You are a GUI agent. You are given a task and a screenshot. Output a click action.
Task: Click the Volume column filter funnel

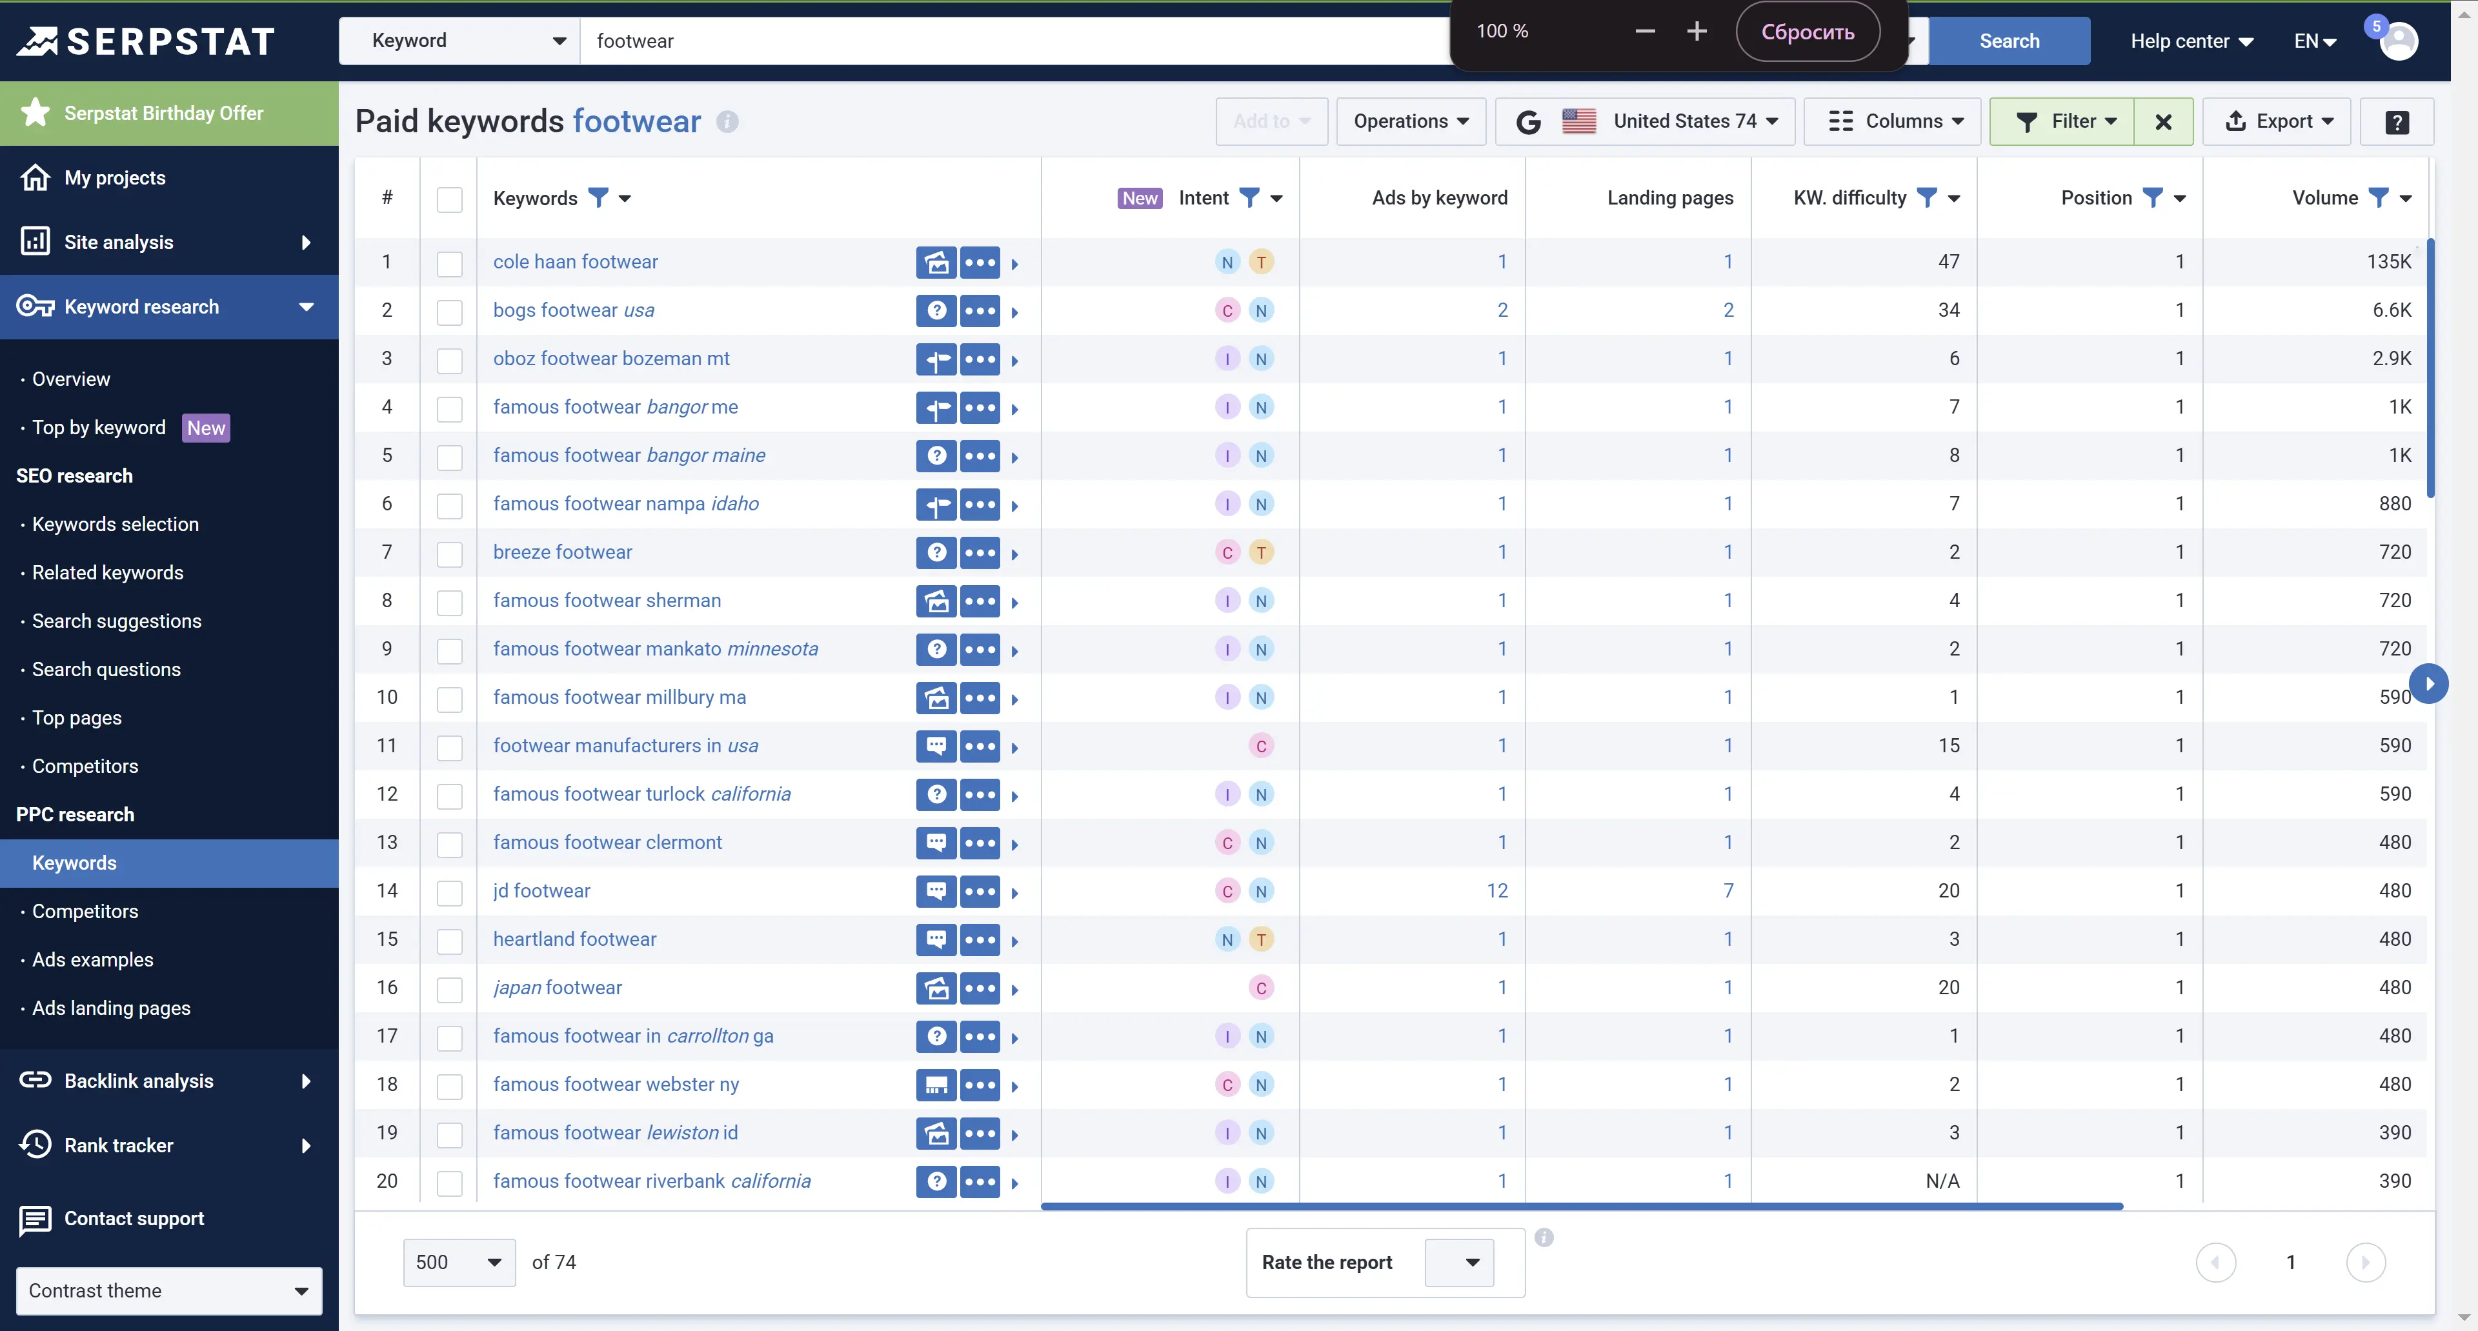click(x=2378, y=198)
